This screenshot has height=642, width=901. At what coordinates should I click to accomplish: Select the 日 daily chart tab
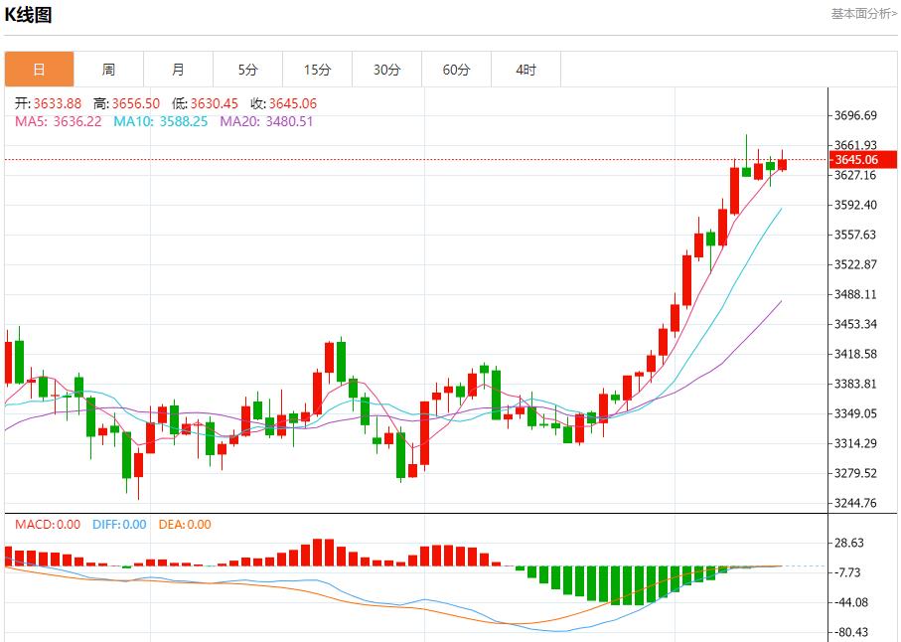(39, 70)
